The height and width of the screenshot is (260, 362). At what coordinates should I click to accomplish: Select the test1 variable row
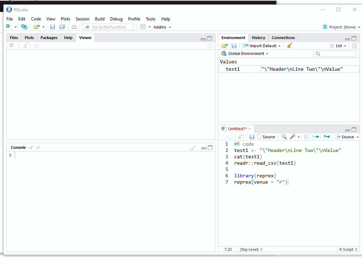pyautogui.click(x=289, y=69)
